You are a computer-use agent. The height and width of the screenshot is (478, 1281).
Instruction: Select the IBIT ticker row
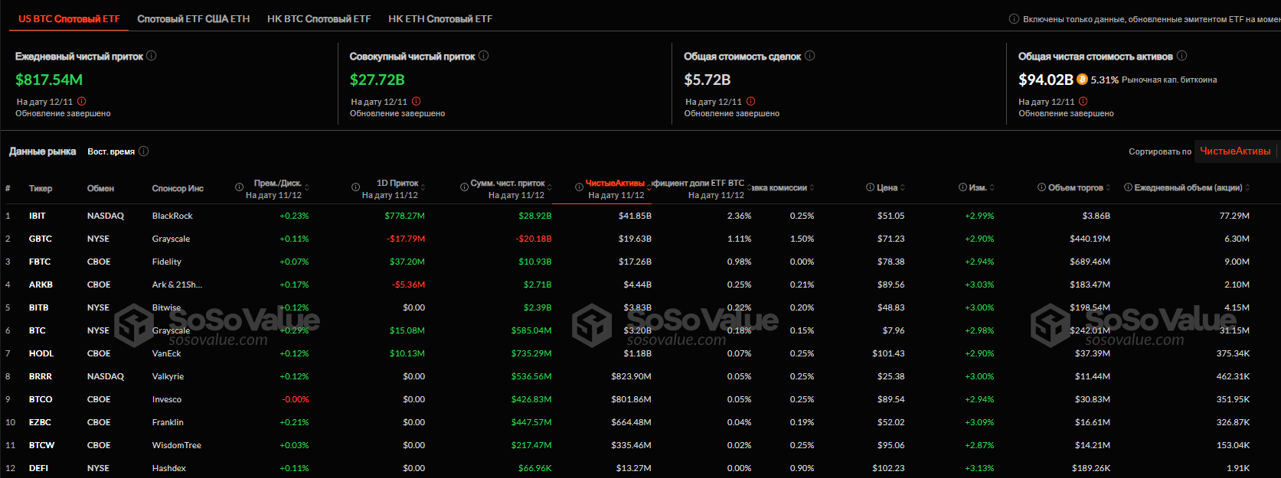[x=640, y=216]
